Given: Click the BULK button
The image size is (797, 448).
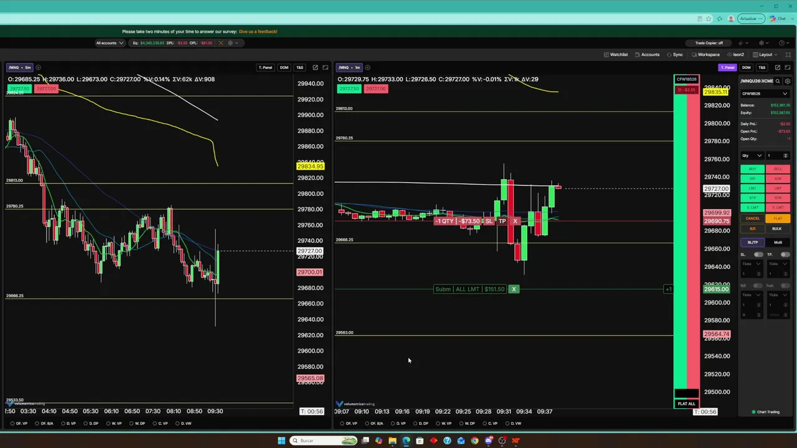Looking at the screenshot, I should [x=776, y=228].
